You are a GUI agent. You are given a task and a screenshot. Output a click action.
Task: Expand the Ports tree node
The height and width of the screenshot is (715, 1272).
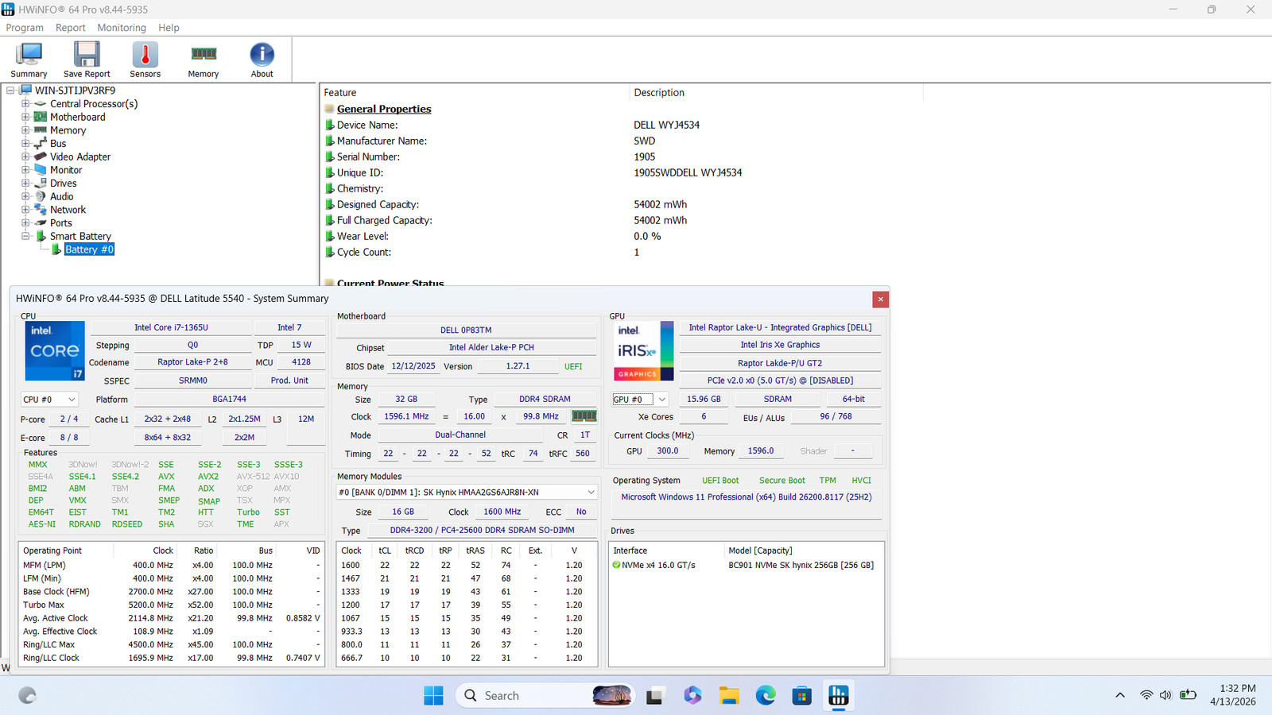click(25, 223)
